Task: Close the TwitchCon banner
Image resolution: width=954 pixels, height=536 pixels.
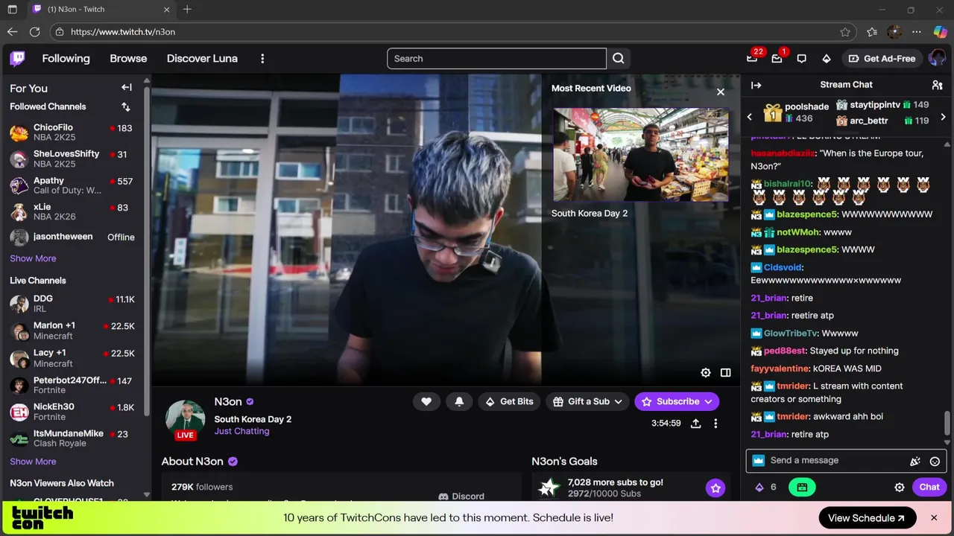Action: 934,517
